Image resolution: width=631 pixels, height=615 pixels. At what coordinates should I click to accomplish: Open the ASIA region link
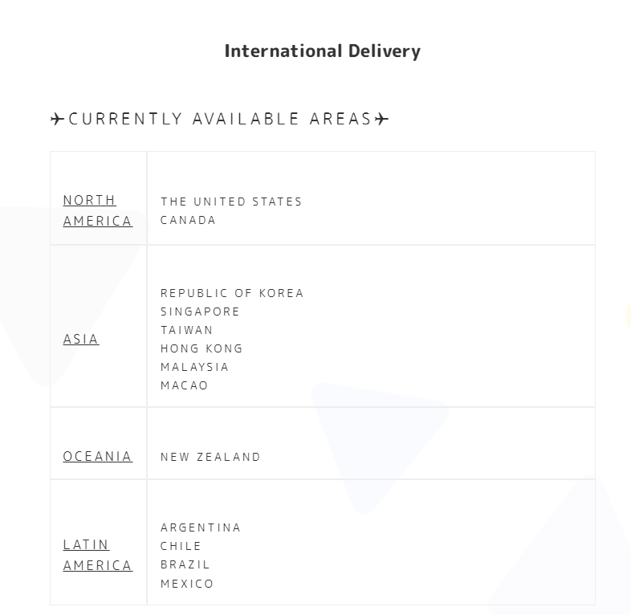(x=81, y=340)
